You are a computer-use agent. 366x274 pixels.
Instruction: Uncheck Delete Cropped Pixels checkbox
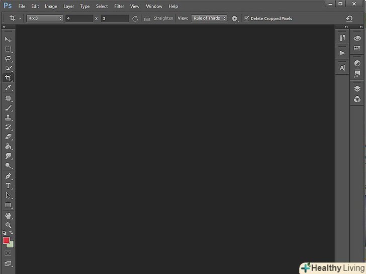coord(246,18)
